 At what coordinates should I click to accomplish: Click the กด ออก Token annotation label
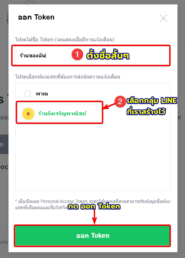point(94,206)
